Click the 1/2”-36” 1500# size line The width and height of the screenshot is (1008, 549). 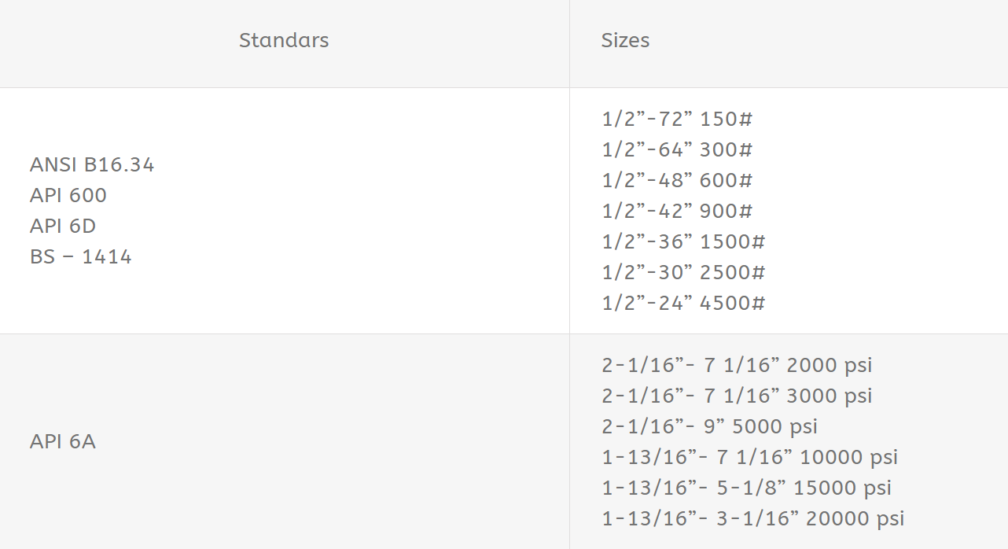(x=683, y=241)
